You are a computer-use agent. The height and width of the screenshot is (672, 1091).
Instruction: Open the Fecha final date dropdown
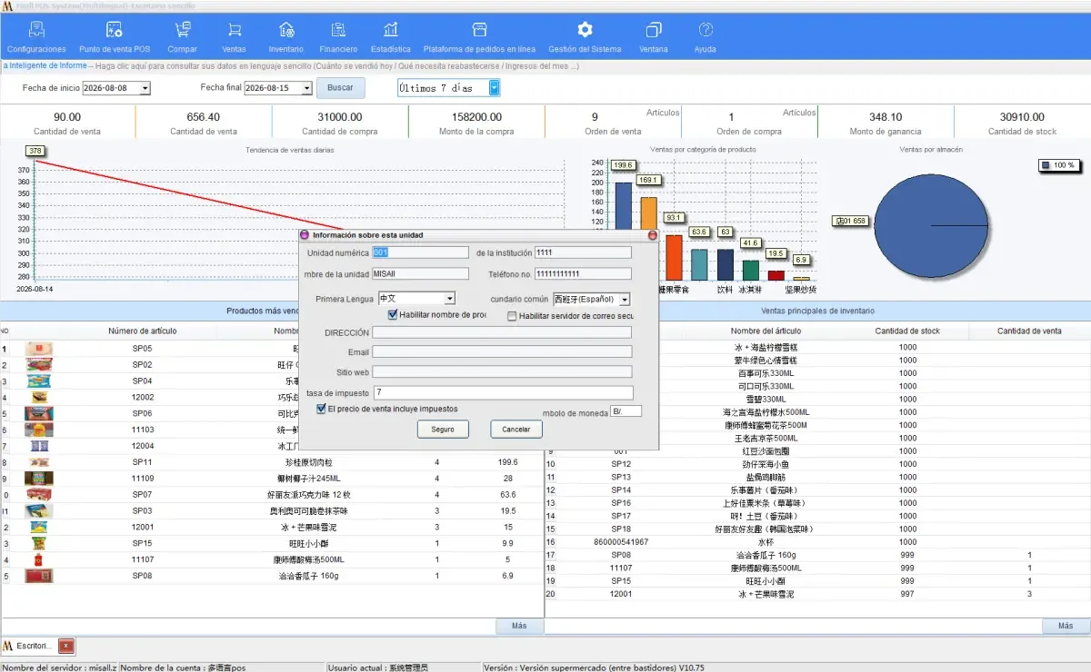pos(307,88)
